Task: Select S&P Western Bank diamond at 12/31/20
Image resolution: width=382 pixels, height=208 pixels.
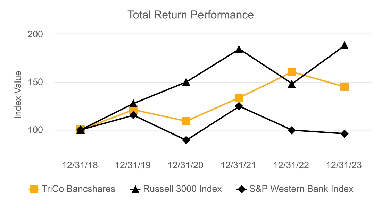Action: pos(186,140)
